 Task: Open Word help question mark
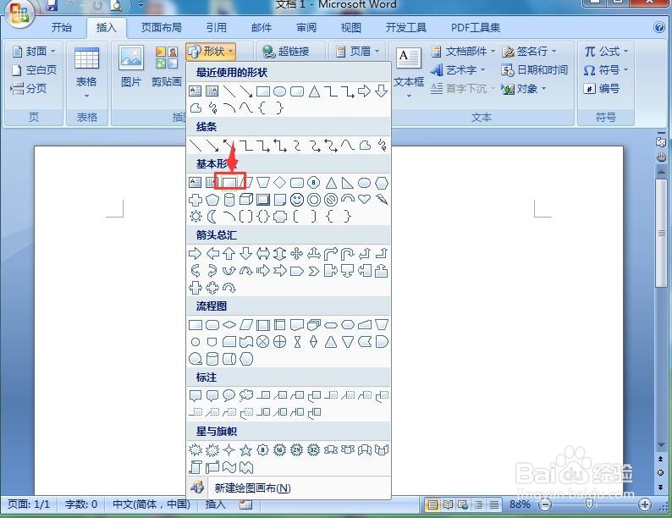pyautogui.click(x=659, y=27)
